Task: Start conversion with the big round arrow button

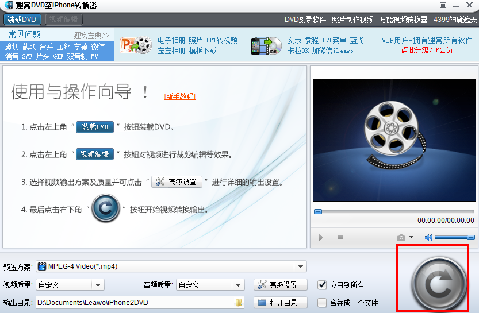Action: pyautogui.click(x=439, y=284)
